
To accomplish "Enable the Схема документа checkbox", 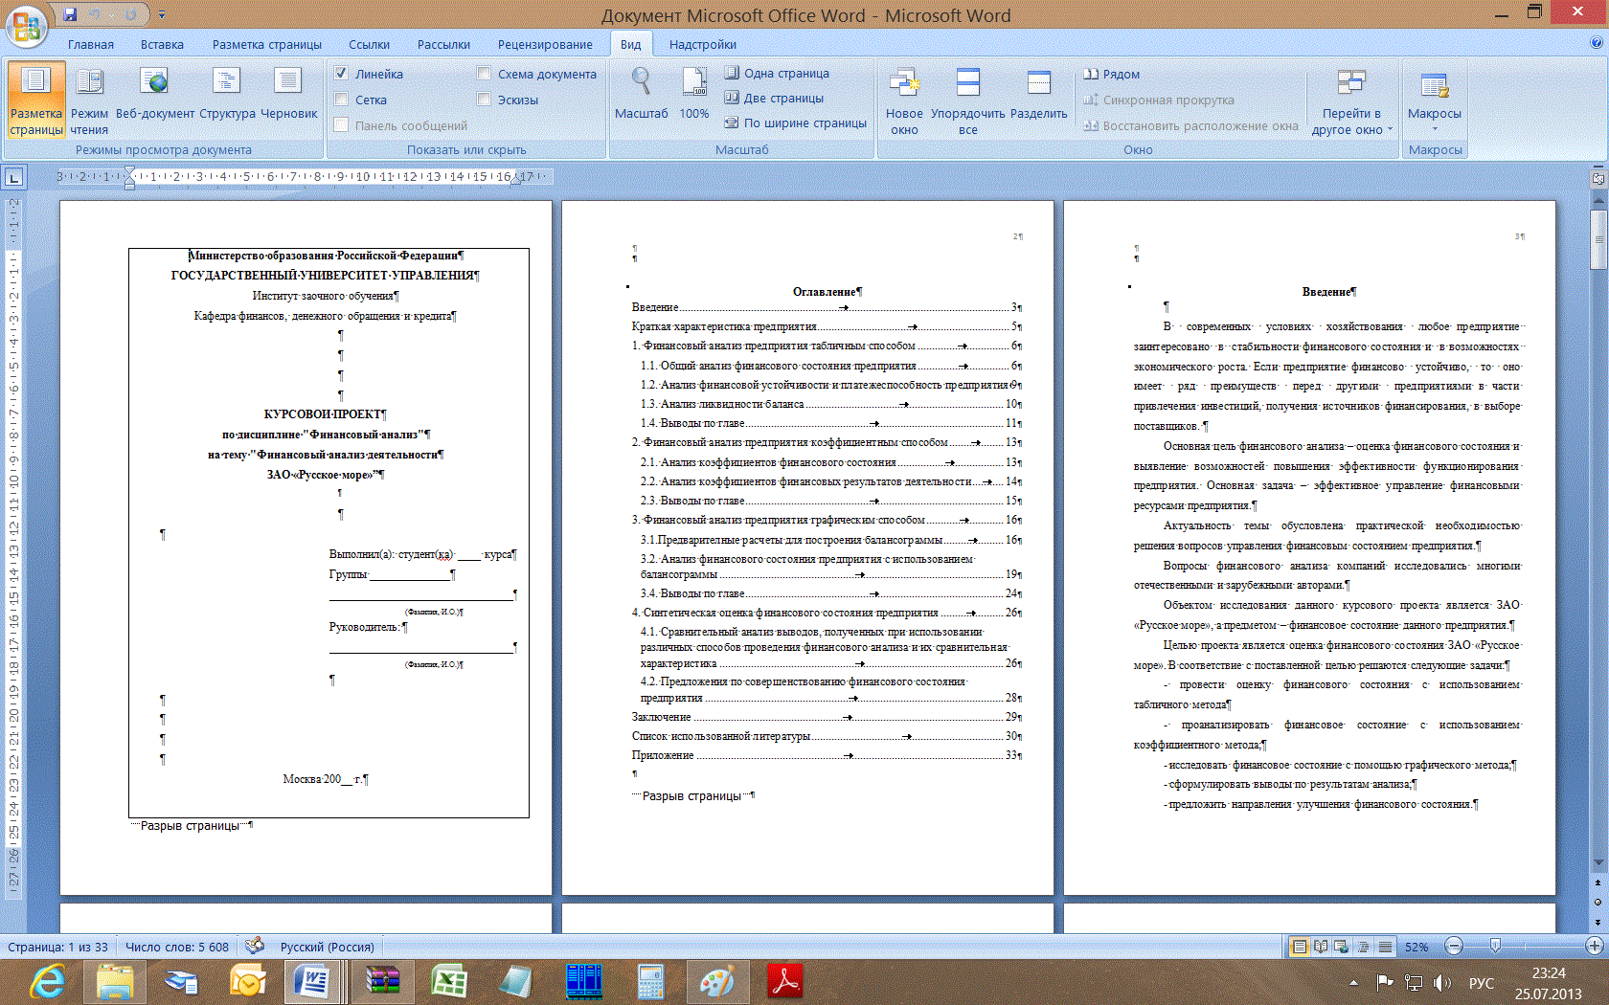I will pos(484,74).
